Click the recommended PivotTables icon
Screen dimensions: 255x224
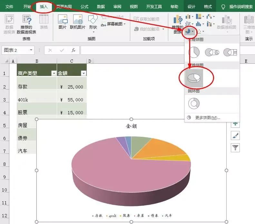[26, 24]
